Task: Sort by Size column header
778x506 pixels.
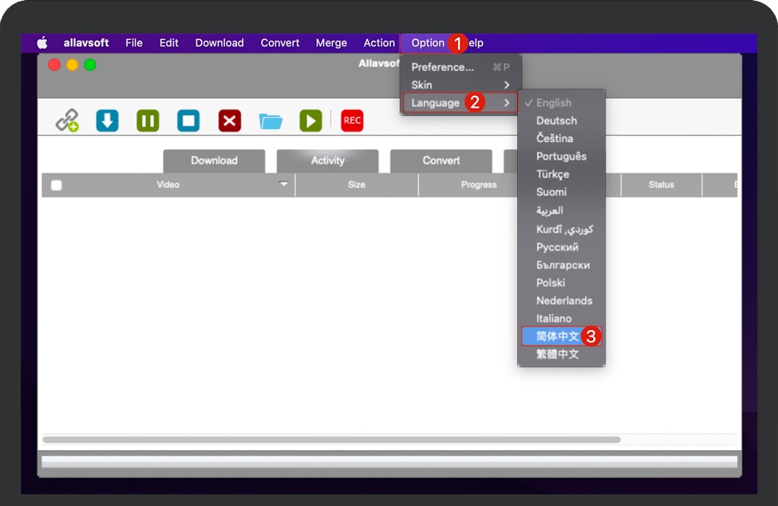Action: click(x=356, y=184)
